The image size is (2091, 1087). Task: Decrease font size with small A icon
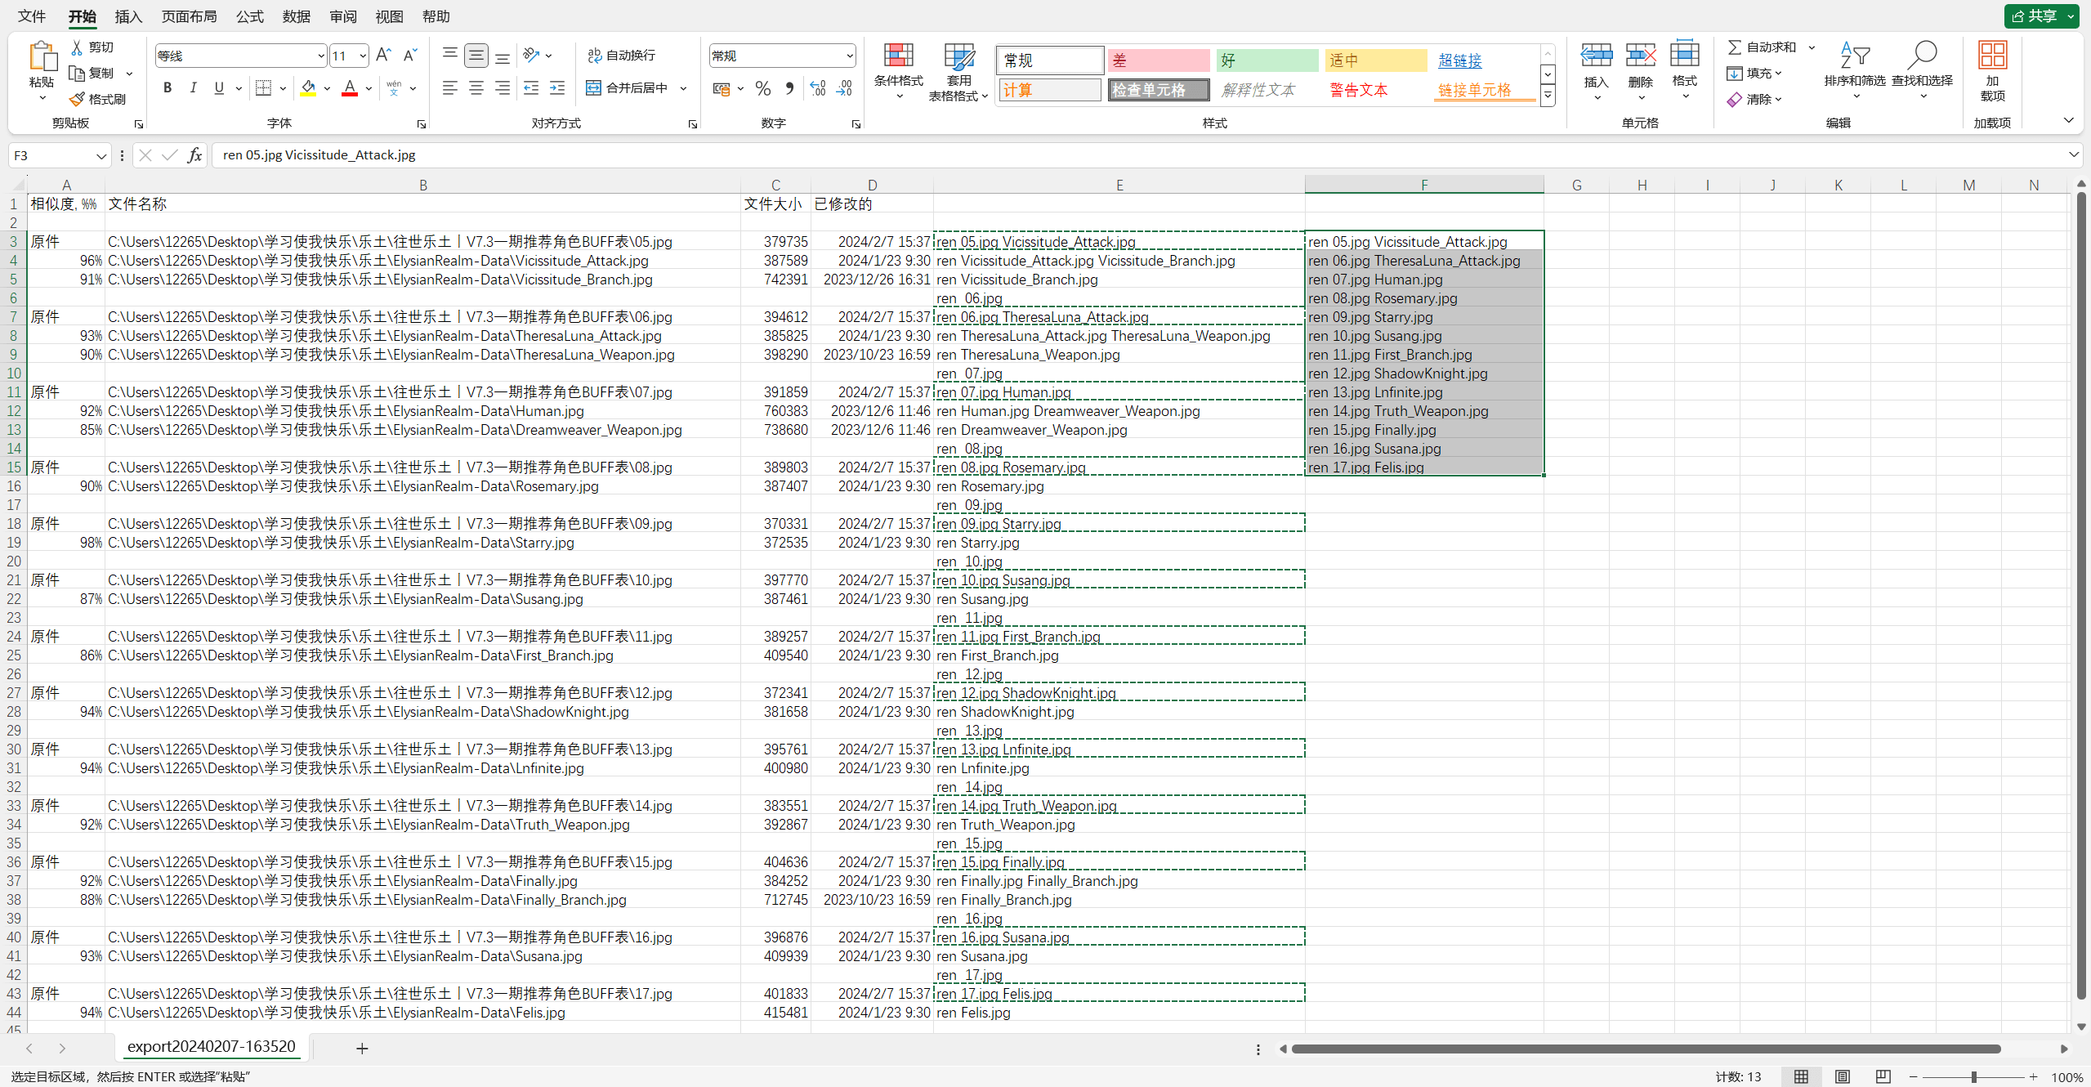click(x=410, y=56)
